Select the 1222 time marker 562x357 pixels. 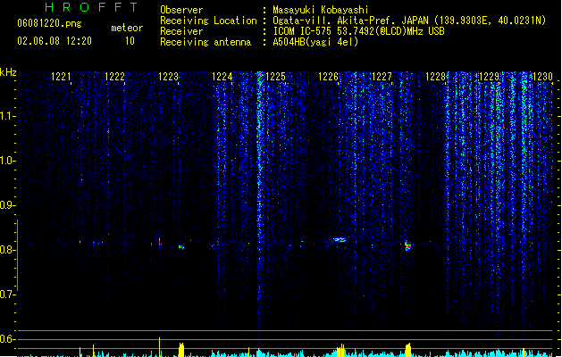tap(114, 77)
